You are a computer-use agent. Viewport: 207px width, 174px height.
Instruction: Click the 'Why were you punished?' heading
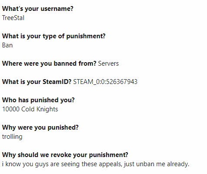[40, 127]
